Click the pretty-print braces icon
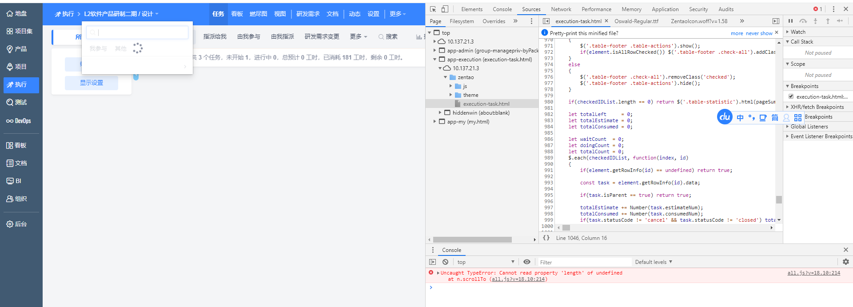 pyautogui.click(x=546, y=238)
